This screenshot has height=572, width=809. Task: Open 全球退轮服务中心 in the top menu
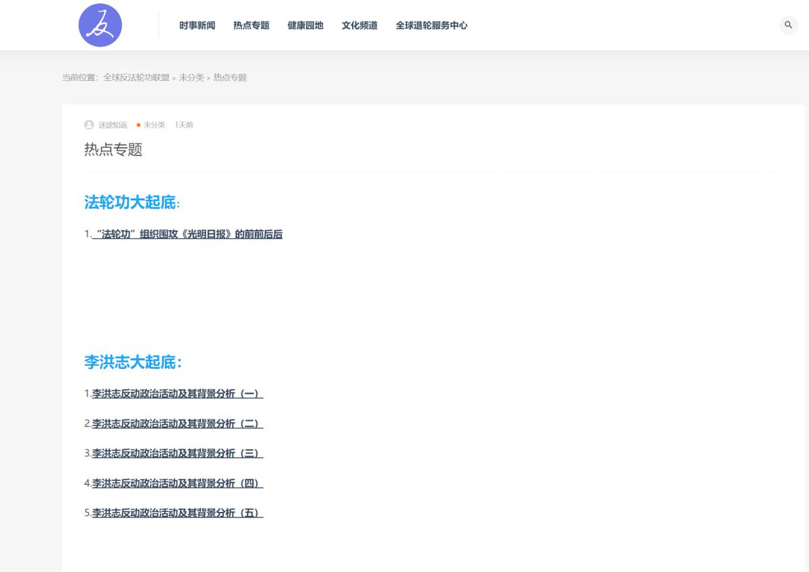click(431, 26)
